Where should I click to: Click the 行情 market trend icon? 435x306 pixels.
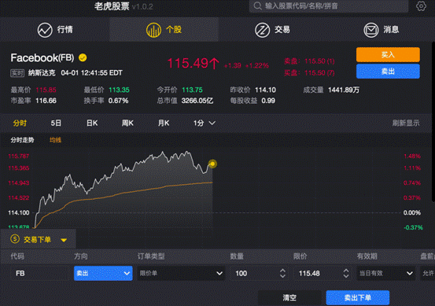click(x=45, y=30)
